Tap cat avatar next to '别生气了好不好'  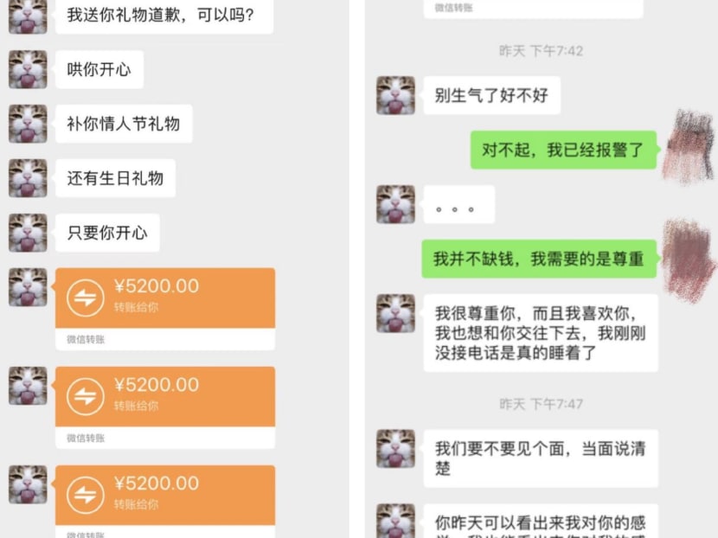(395, 95)
